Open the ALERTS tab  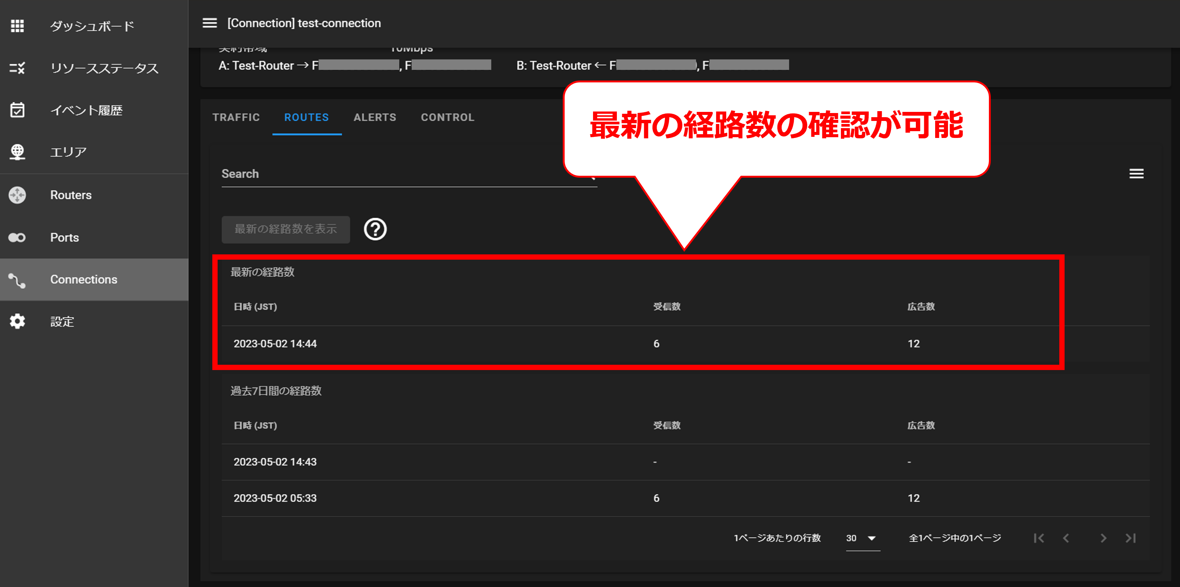click(375, 118)
